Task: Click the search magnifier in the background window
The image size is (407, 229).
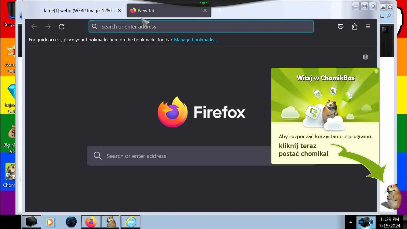Action: click(389, 16)
